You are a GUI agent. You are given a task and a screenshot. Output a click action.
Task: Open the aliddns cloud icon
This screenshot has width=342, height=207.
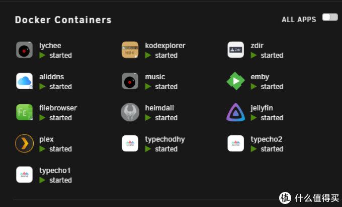pos(24,81)
